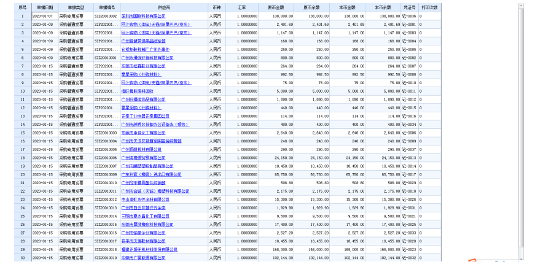Screen dimensions: 546x267
Task: Select 原币金额 cell 65,750.00 in row 20
Action: pyautogui.click(x=276, y=175)
